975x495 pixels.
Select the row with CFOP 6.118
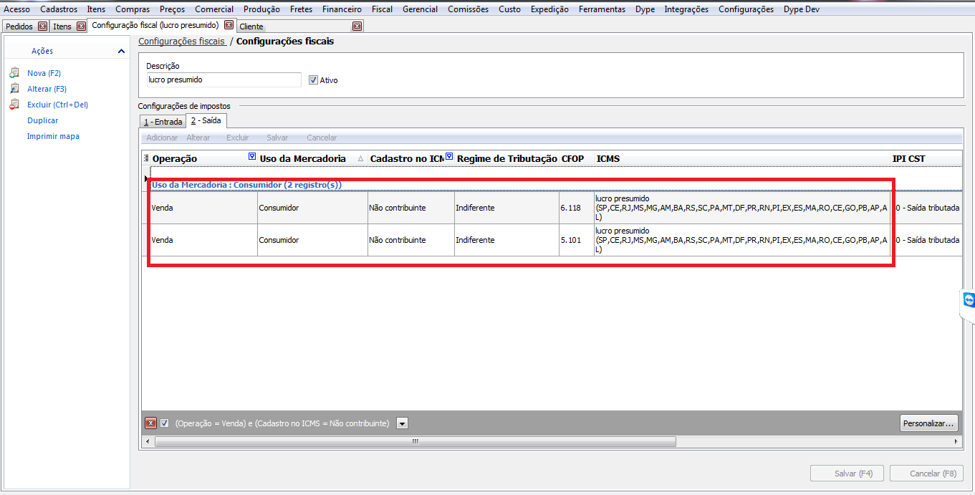click(556, 208)
